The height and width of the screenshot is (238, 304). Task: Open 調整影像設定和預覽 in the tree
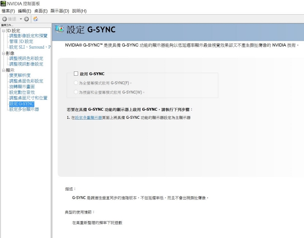pyautogui.click(x=28, y=36)
